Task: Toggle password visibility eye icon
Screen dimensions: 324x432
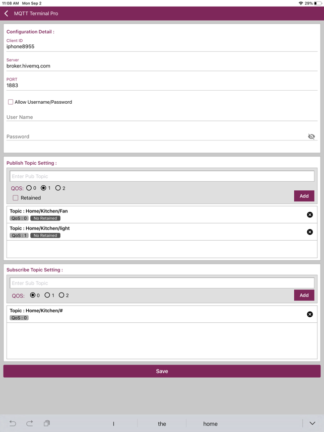Action: pyautogui.click(x=311, y=136)
